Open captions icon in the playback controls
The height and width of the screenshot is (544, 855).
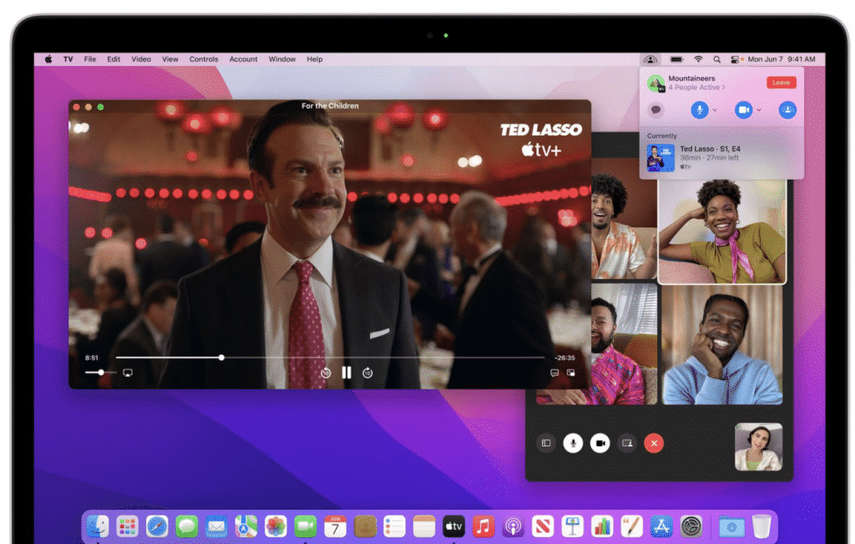[x=554, y=373]
